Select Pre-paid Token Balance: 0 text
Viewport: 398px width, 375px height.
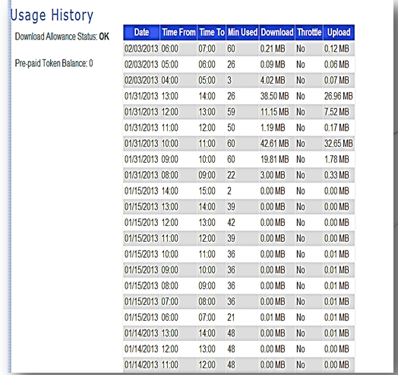click(x=54, y=63)
